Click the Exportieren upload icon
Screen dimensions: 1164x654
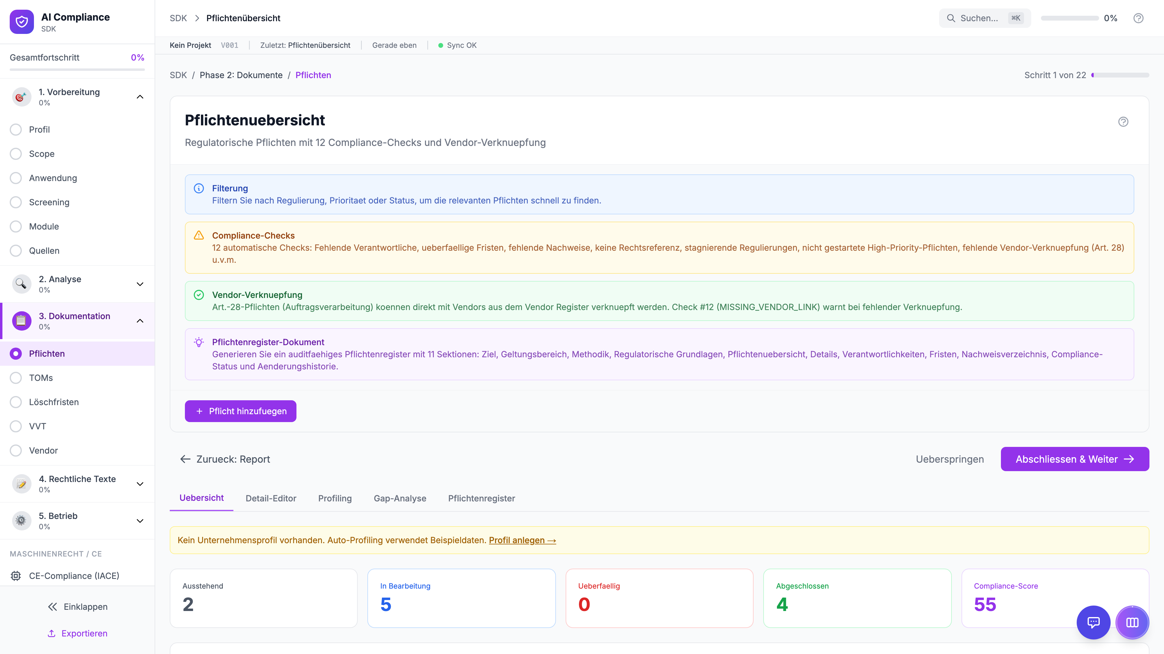[52, 633]
